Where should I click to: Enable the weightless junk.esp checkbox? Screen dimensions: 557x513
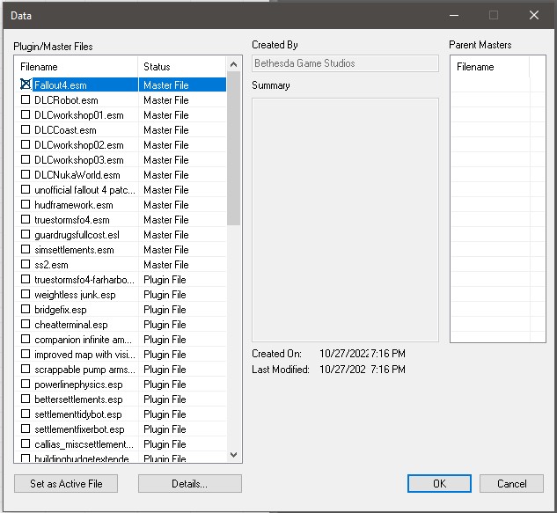pos(26,294)
